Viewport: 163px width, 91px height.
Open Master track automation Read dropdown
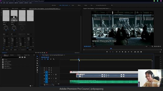(x=30, y=34)
